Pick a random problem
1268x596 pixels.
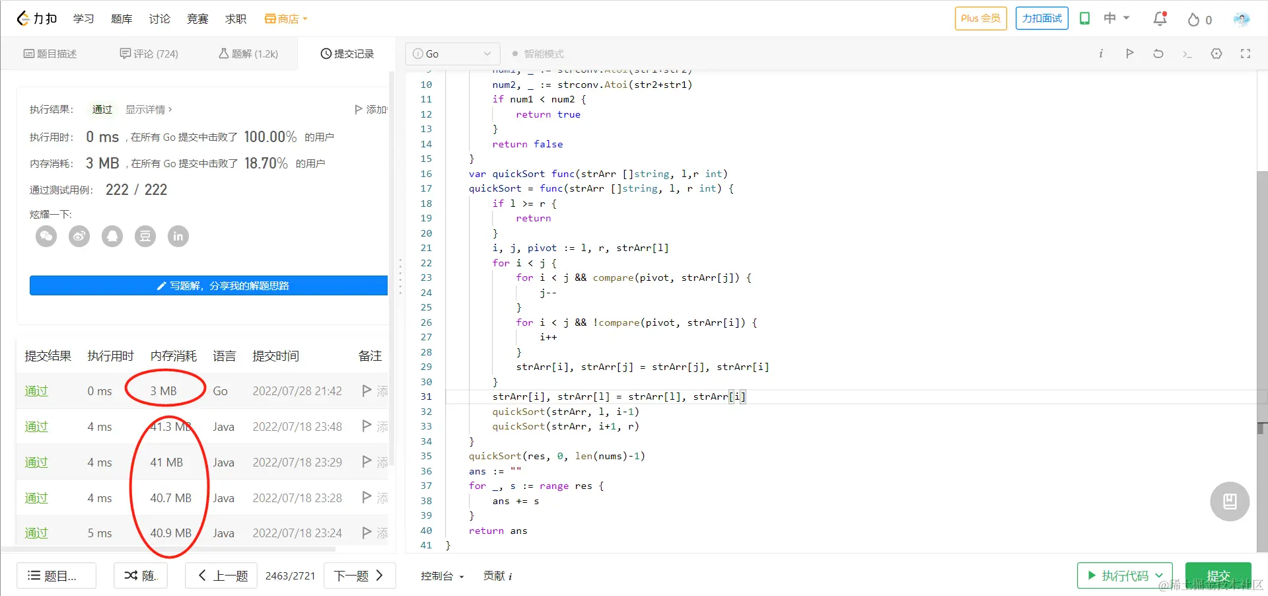[141, 576]
